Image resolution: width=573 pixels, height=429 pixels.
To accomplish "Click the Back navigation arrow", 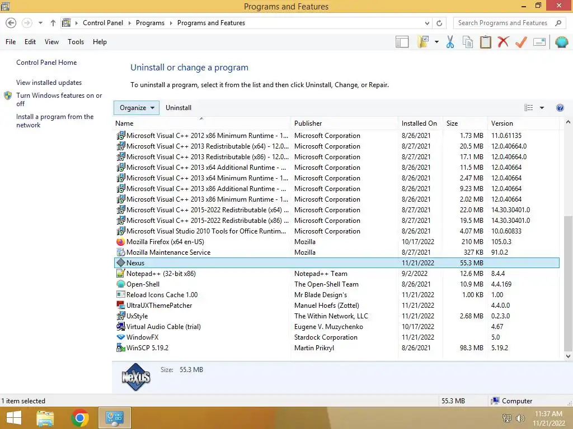I will coord(11,23).
